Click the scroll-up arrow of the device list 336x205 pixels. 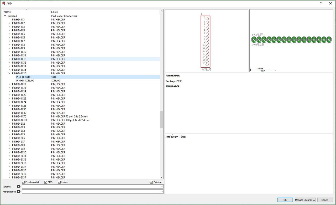pyautogui.click(x=161, y=12)
